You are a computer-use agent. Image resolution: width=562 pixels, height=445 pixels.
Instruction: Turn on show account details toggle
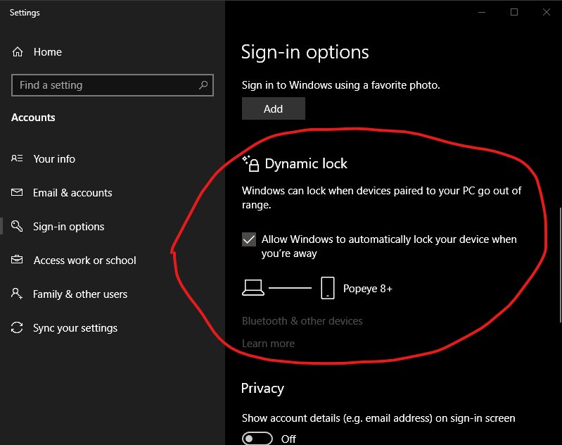click(257, 439)
